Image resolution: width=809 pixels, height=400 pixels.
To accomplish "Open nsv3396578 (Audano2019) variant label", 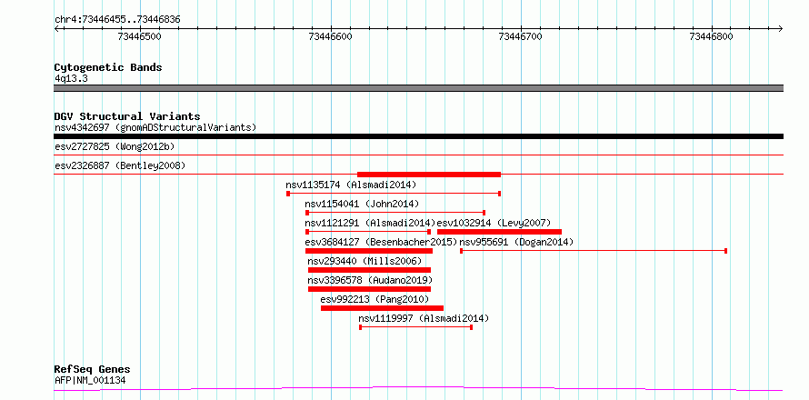I will 370,280.
